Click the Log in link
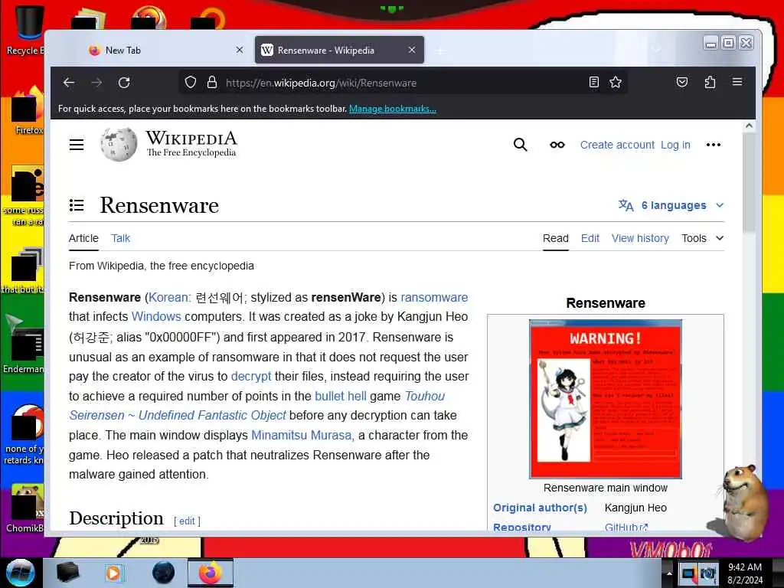 675,145
